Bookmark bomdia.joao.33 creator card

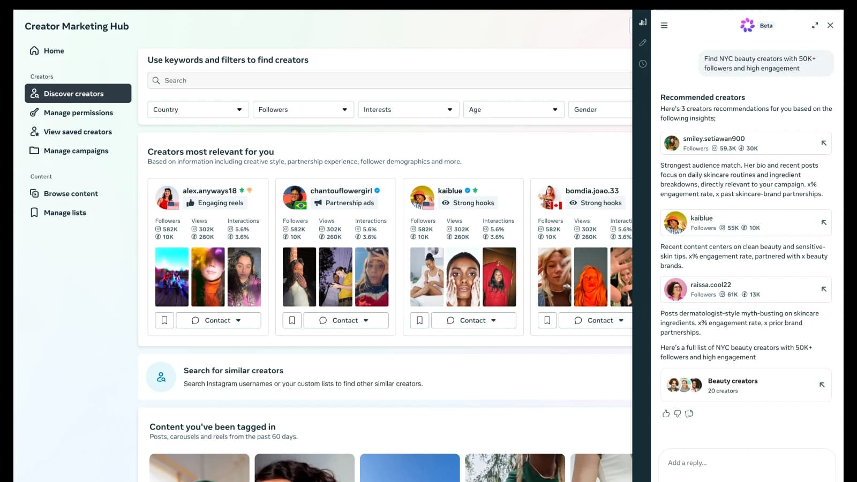pos(547,320)
